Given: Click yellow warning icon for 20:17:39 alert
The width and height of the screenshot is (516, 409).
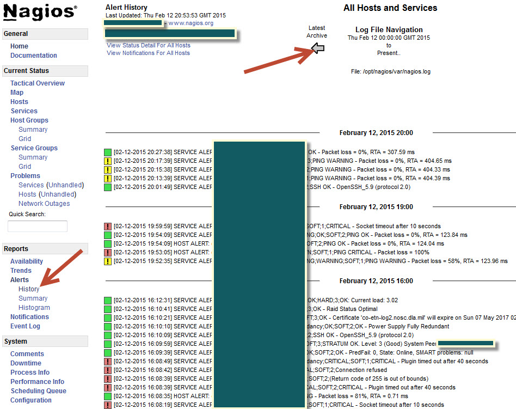Looking at the screenshot, I should coord(108,161).
